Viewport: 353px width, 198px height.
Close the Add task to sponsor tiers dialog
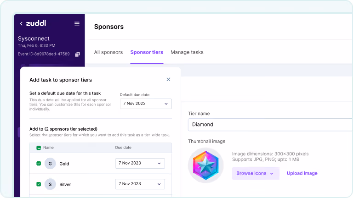click(x=168, y=79)
